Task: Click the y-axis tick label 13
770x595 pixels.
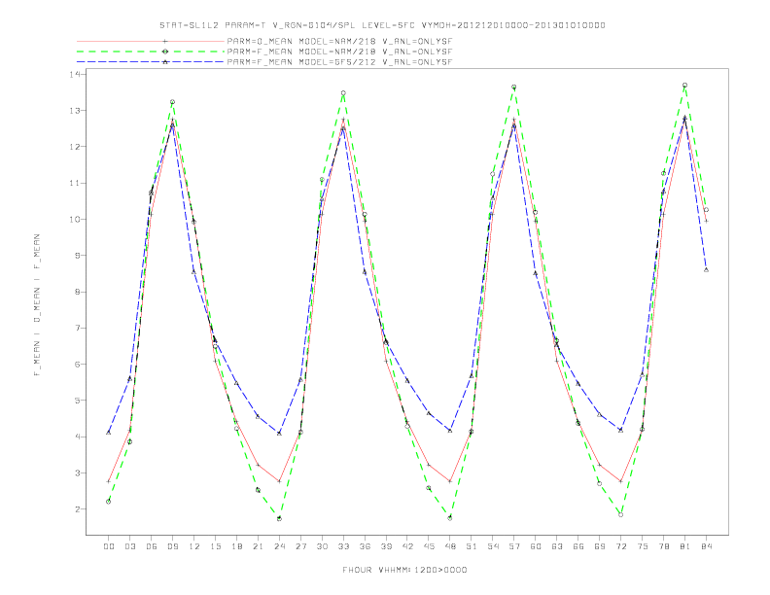Action: pyautogui.click(x=75, y=111)
